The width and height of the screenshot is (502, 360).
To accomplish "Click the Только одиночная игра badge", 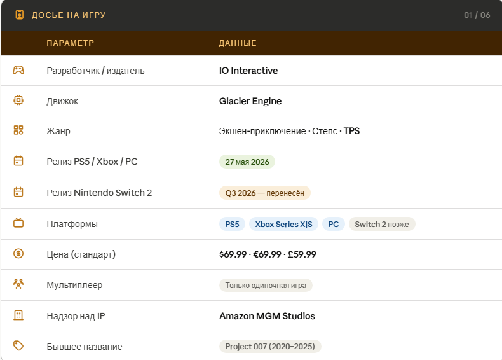I will tap(266, 286).
